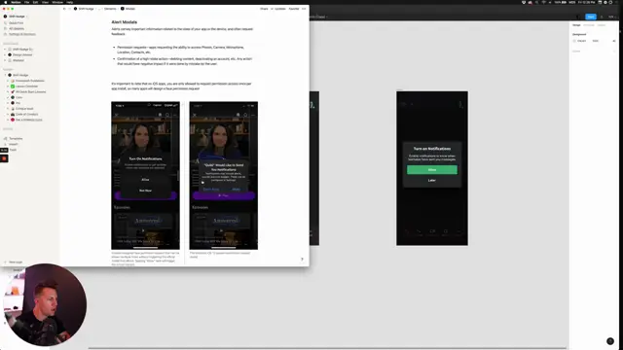Click the Alert Modals heading
The height and width of the screenshot is (350, 623).
click(x=125, y=22)
